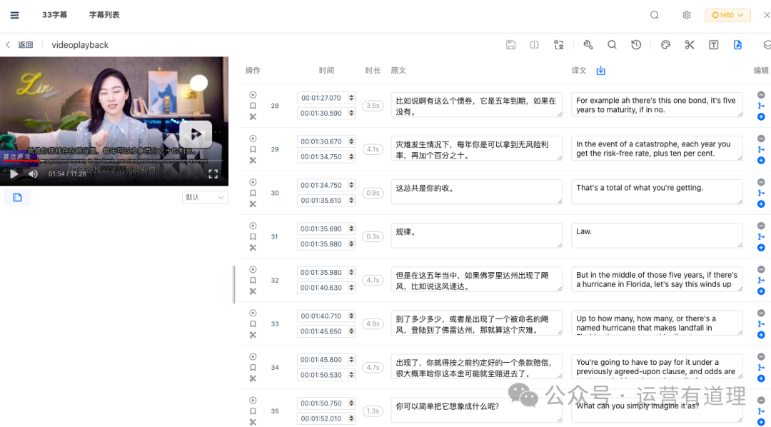
Task: Click the text style T icon
Action: [x=714, y=44]
